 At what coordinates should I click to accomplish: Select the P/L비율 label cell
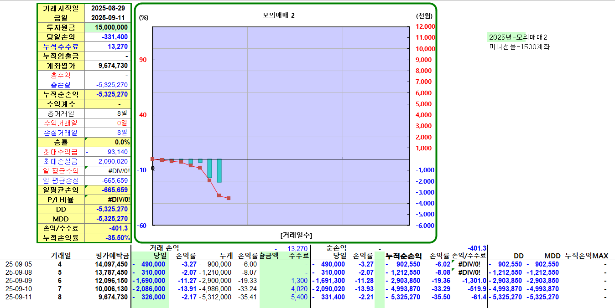[x=61, y=200]
